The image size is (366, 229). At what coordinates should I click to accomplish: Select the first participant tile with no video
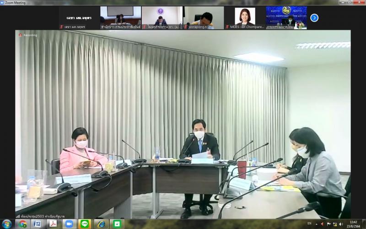(x=79, y=17)
